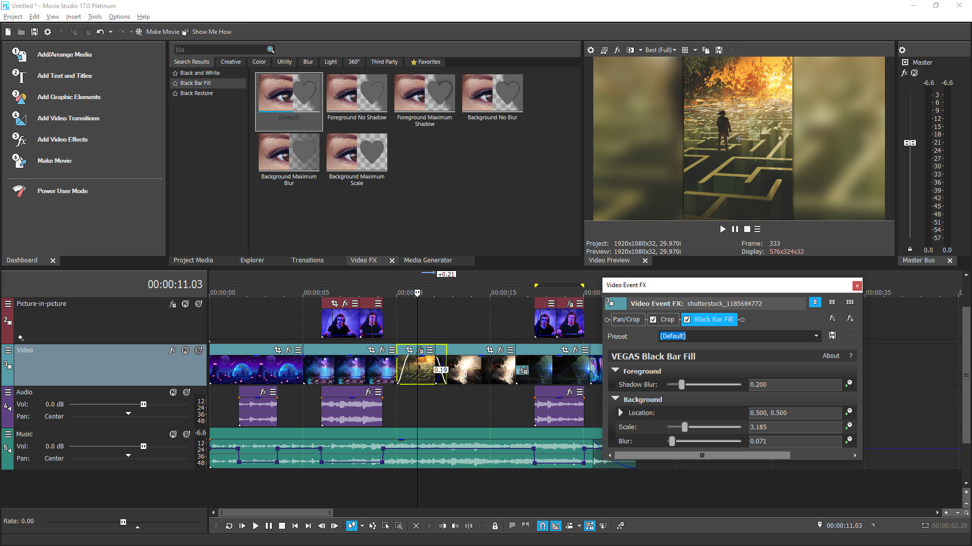Switch to the Media Generator tab

coord(427,260)
